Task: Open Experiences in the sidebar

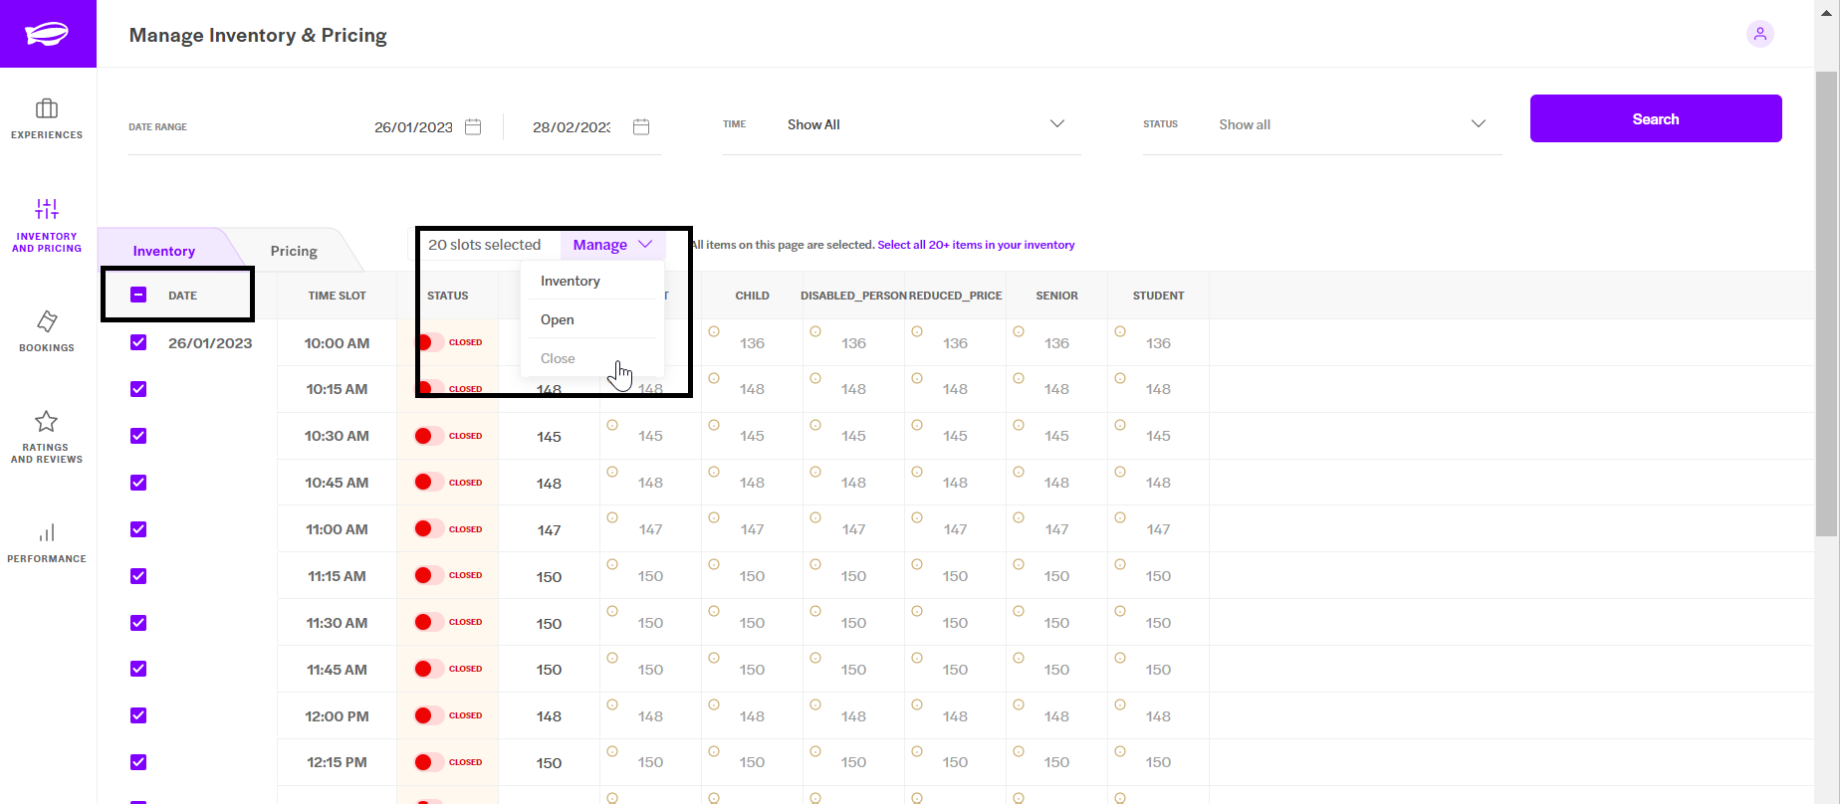Action: pyautogui.click(x=47, y=118)
